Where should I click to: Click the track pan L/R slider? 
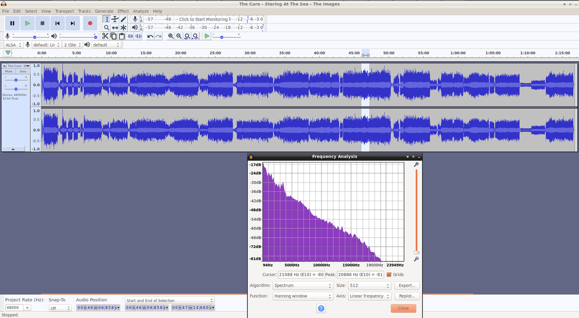point(16,88)
